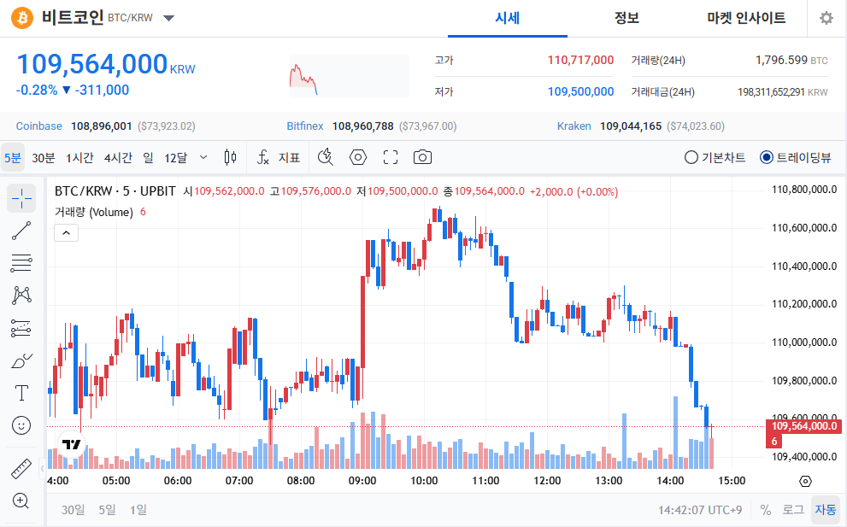Enter fullscreen chart mode
Image resolution: width=847 pixels, height=527 pixels.
(391, 157)
